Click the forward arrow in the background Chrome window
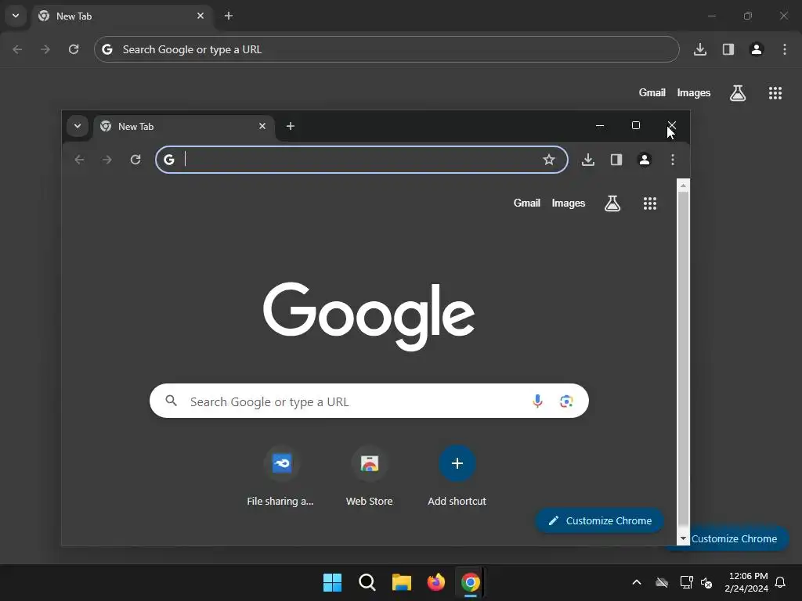The width and height of the screenshot is (802, 601). [x=45, y=49]
